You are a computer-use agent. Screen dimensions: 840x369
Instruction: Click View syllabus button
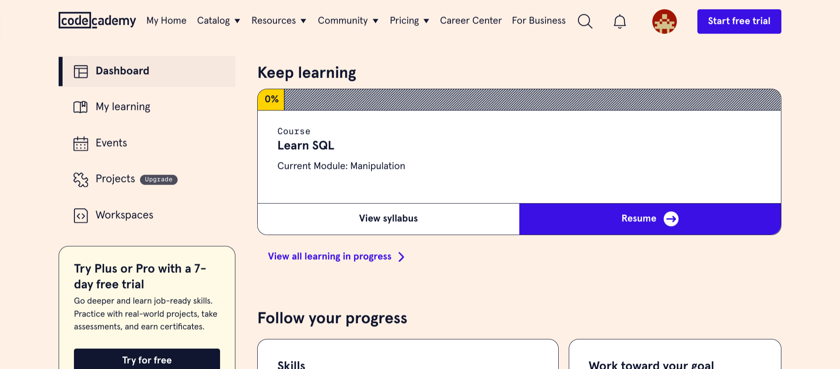coord(388,219)
